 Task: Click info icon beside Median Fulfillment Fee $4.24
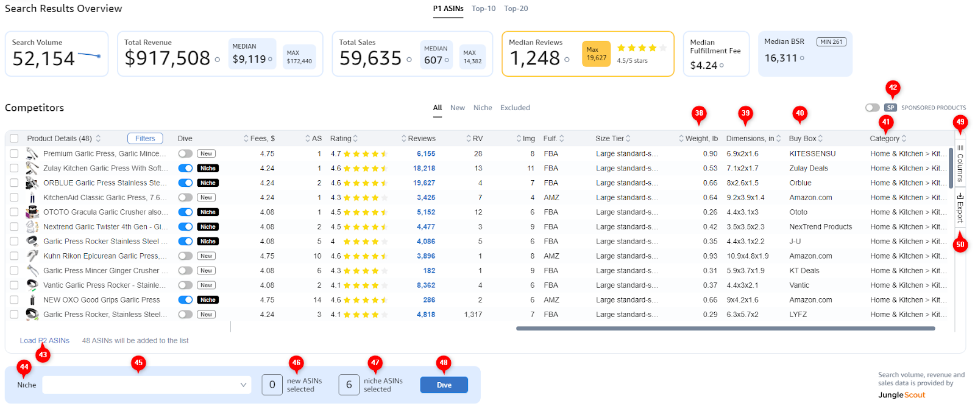pos(721,65)
